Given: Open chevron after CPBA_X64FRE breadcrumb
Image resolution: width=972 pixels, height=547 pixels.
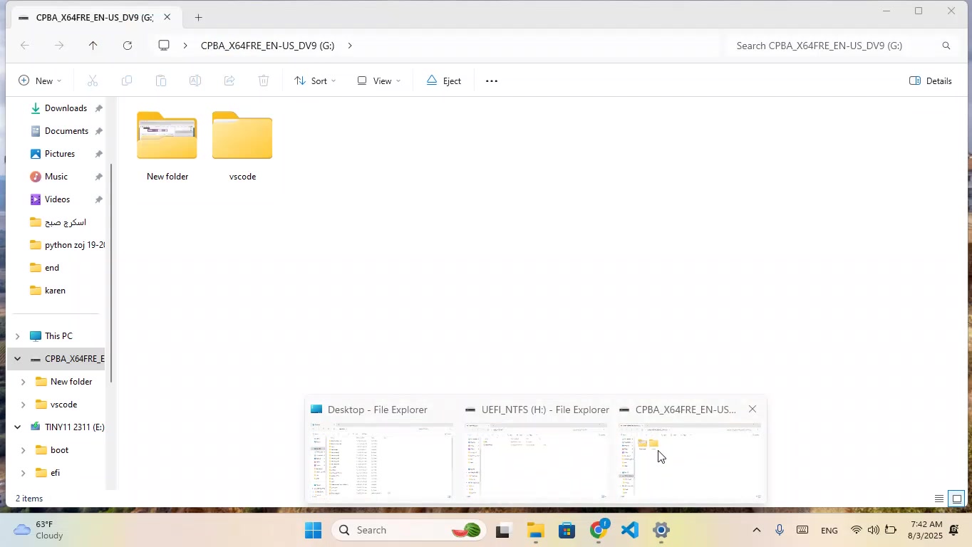Looking at the screenshot, I should tap(350, 46).
